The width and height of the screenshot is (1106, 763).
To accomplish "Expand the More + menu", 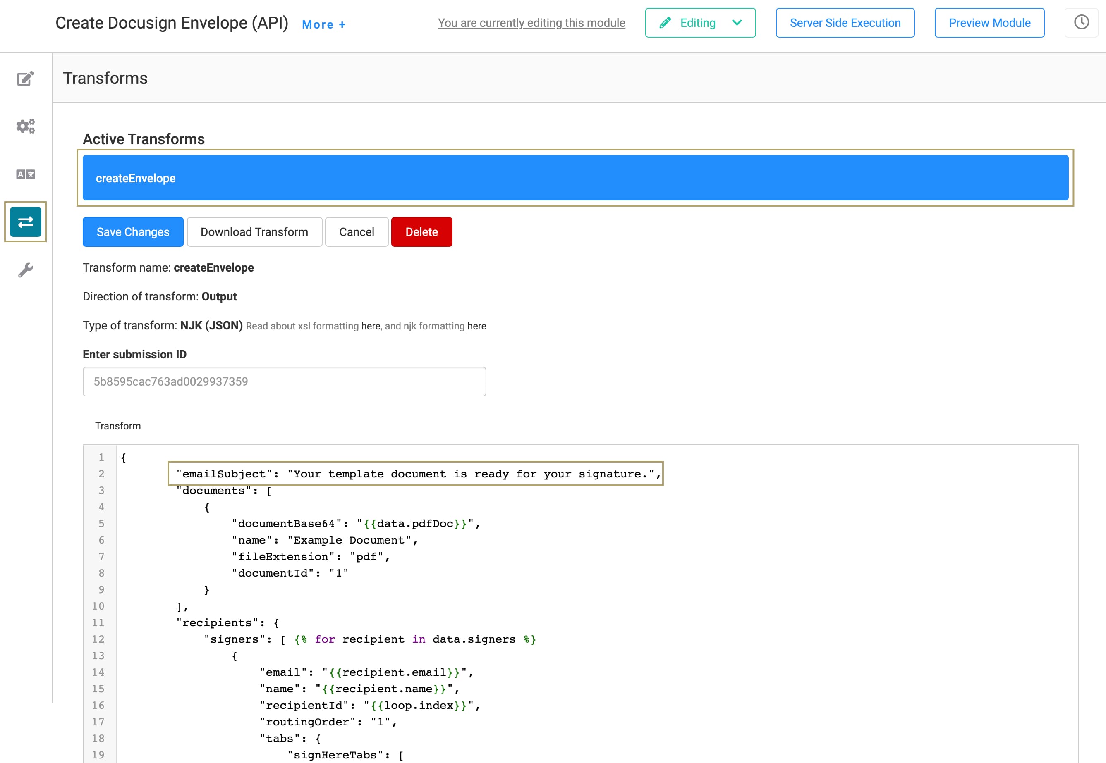I will pos(324,24).
